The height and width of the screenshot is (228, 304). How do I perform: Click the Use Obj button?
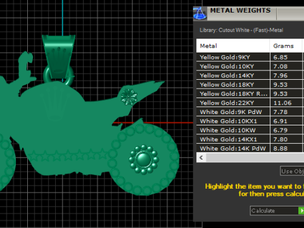(292, 171)
